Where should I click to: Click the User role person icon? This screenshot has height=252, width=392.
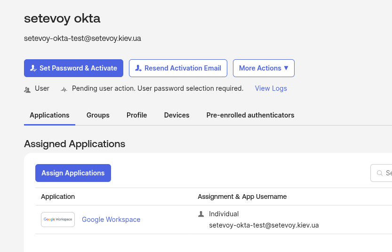27,89
